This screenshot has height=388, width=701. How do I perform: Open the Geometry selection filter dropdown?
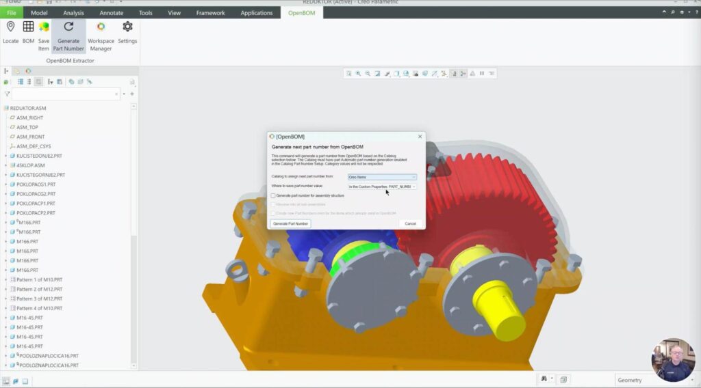pos(654,380)
